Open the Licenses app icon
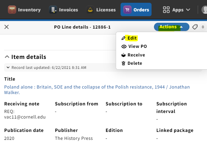The width and height of the screenshot is (207, 144). 90,10
